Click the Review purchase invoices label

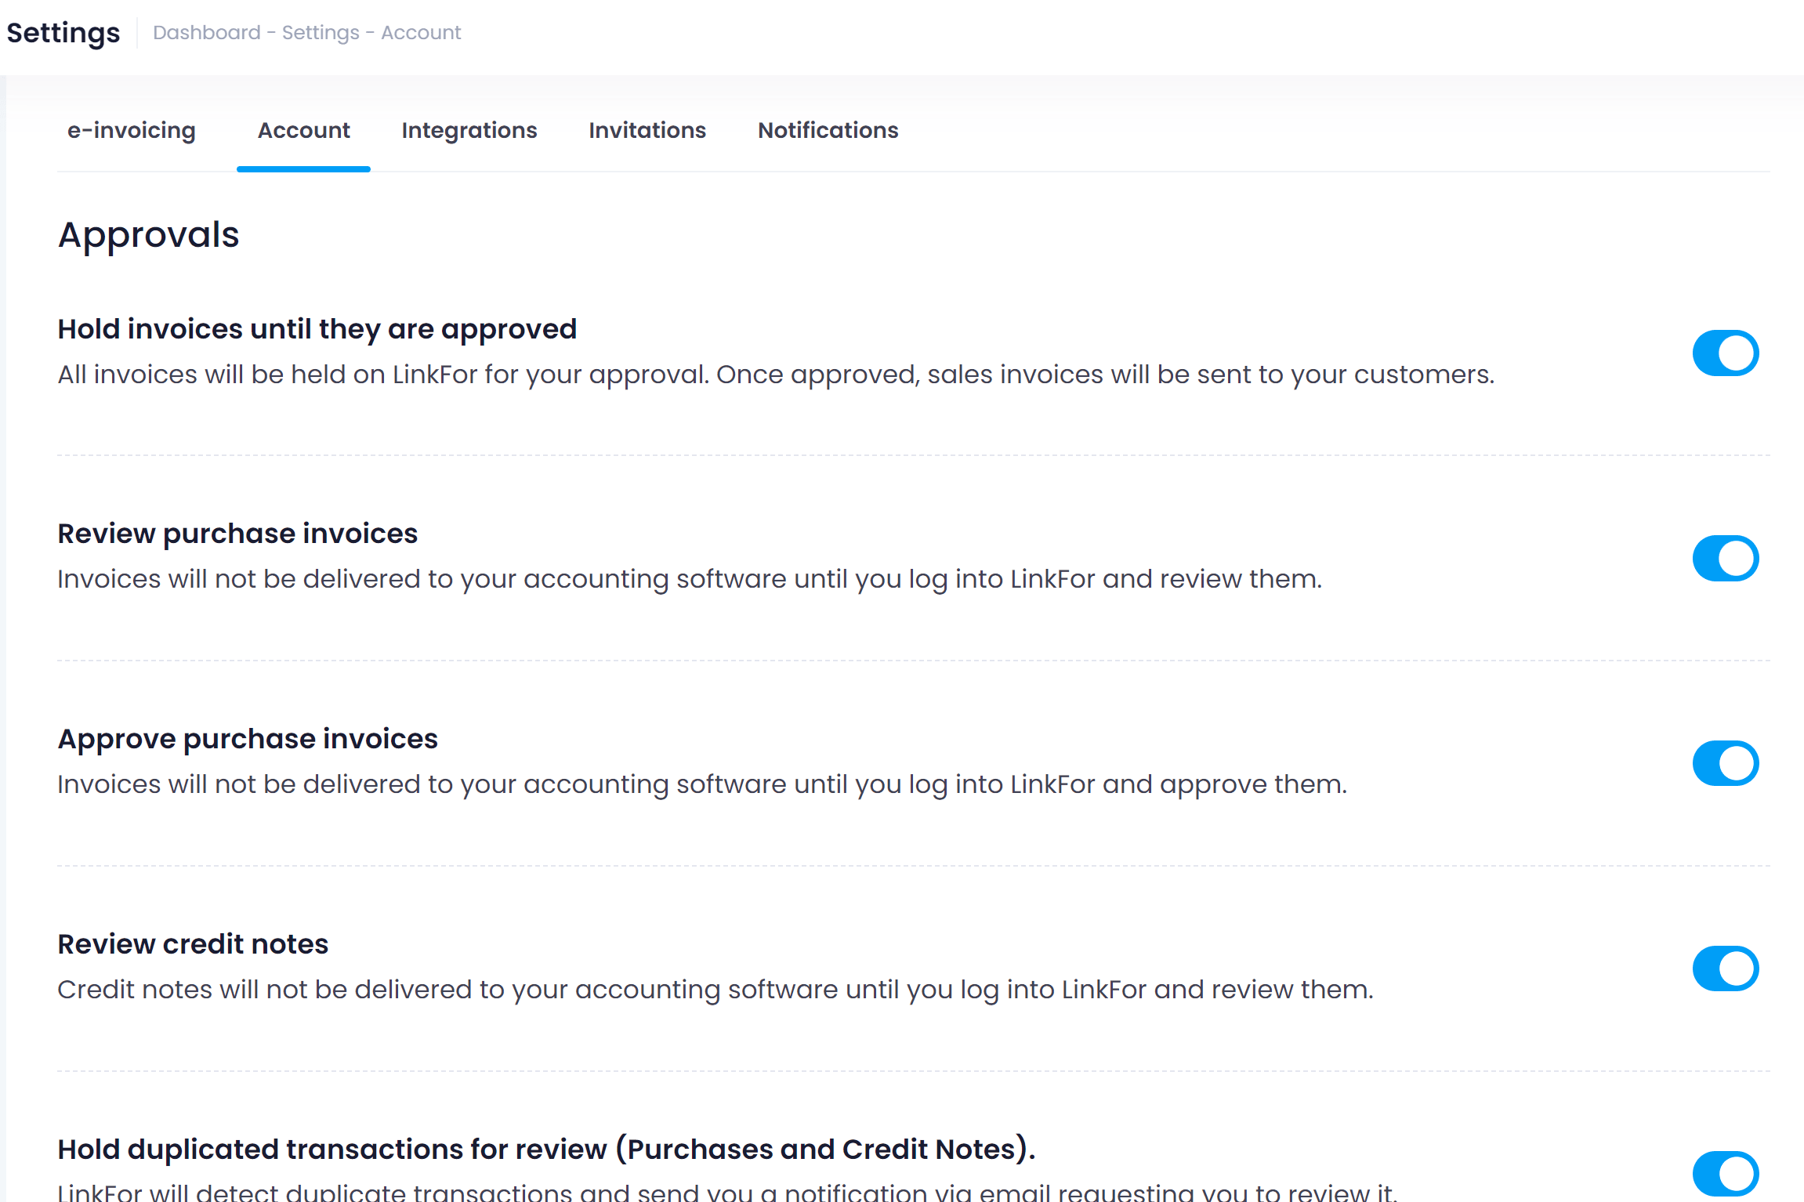[237, 534]
